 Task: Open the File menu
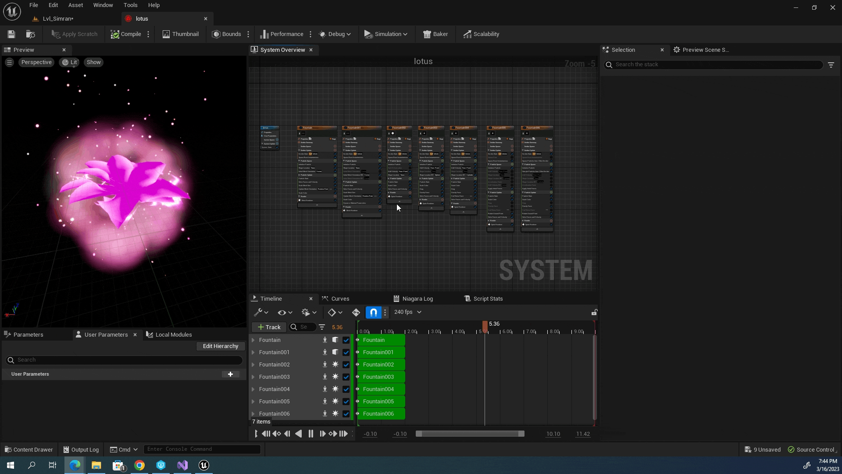click(x=33, y=5)
